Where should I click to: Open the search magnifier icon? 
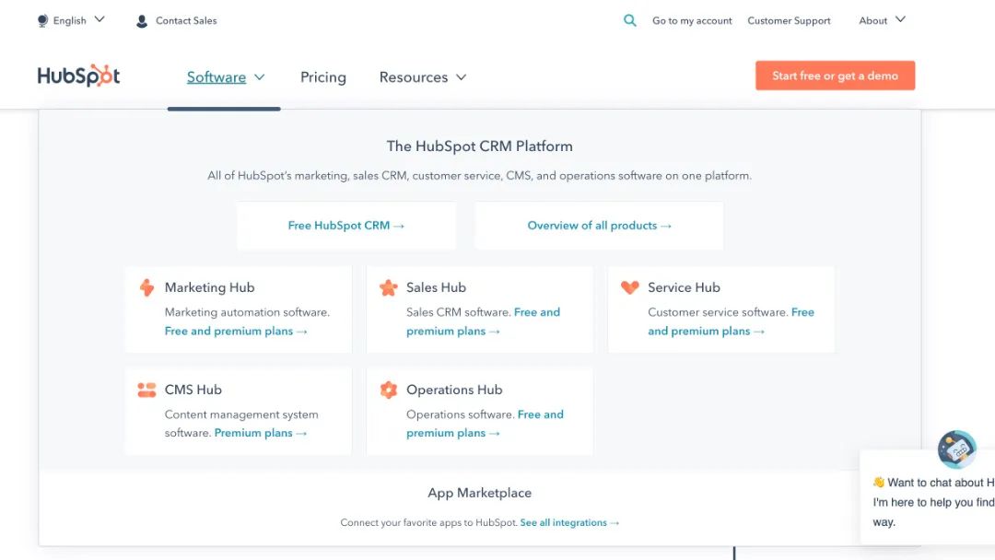click(x=629, y=20)
